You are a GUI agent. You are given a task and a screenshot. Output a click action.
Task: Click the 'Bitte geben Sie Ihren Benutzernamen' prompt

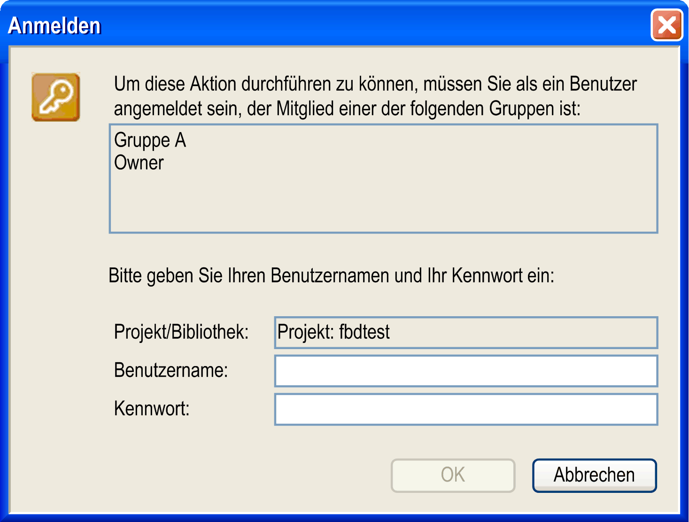(x=331, y=276)
